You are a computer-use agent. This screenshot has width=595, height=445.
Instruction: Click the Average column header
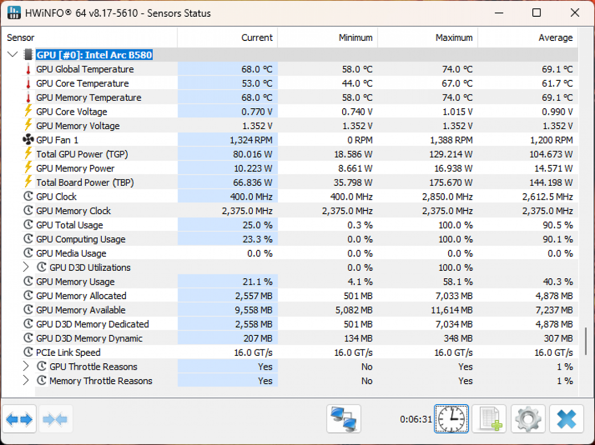pos(528,38)
